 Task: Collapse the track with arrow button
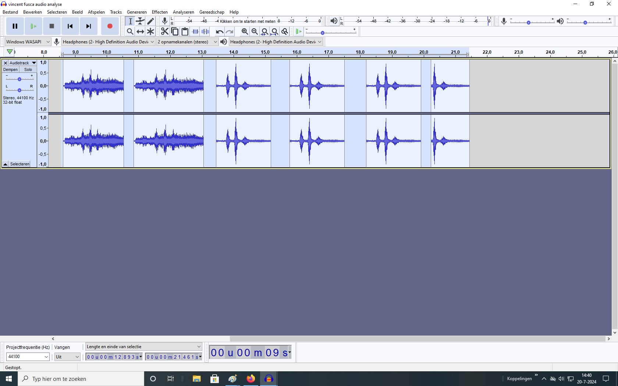[6, 164]
